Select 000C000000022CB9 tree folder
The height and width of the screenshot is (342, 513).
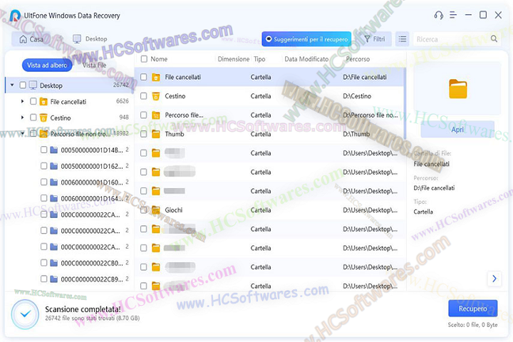[x=92, y=279]
